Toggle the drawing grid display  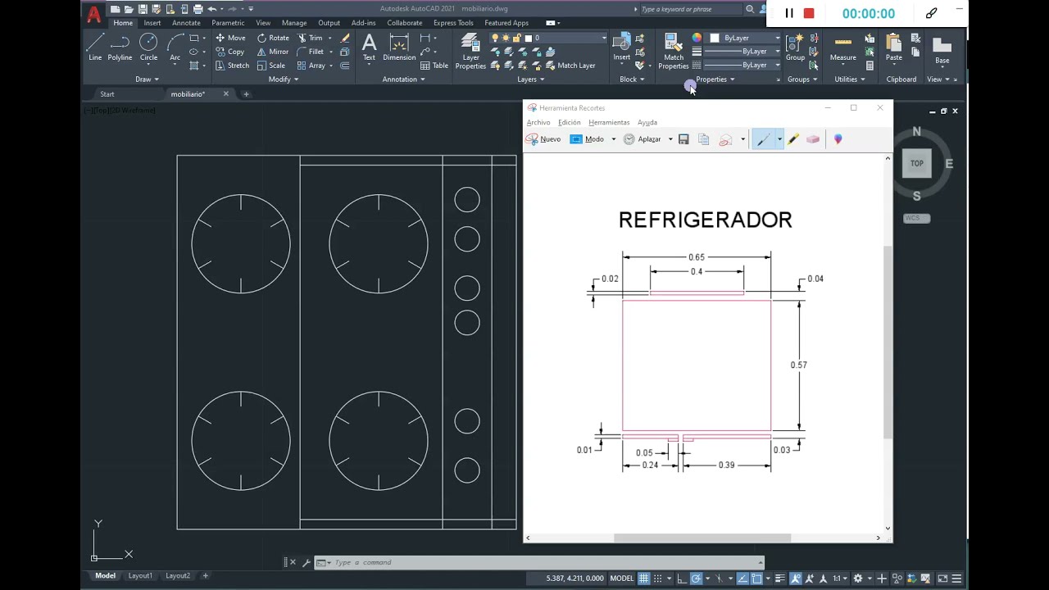point(644,579)
